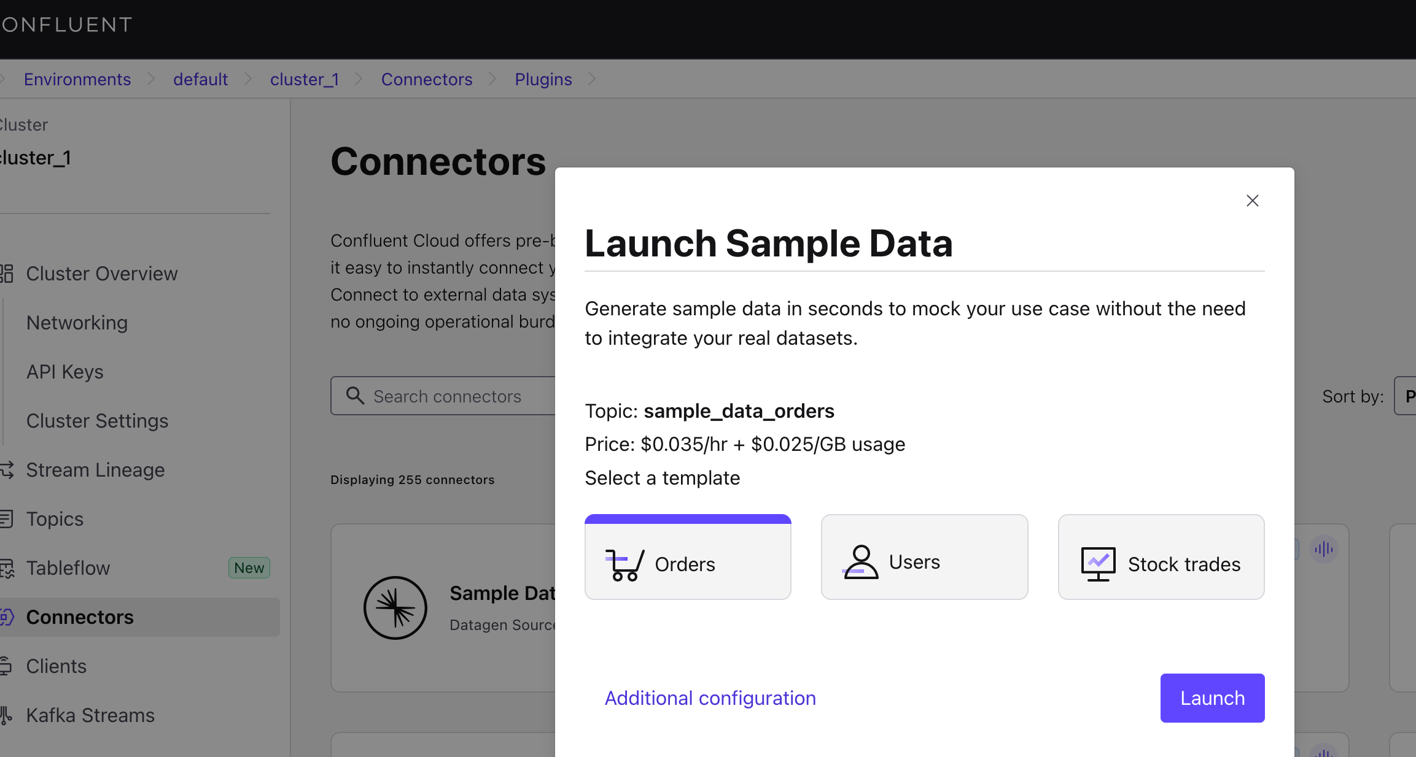This screenshot has height=757, width=1416.
Task: Open Topics in the sidebar
Action: [x=55, y=519]
